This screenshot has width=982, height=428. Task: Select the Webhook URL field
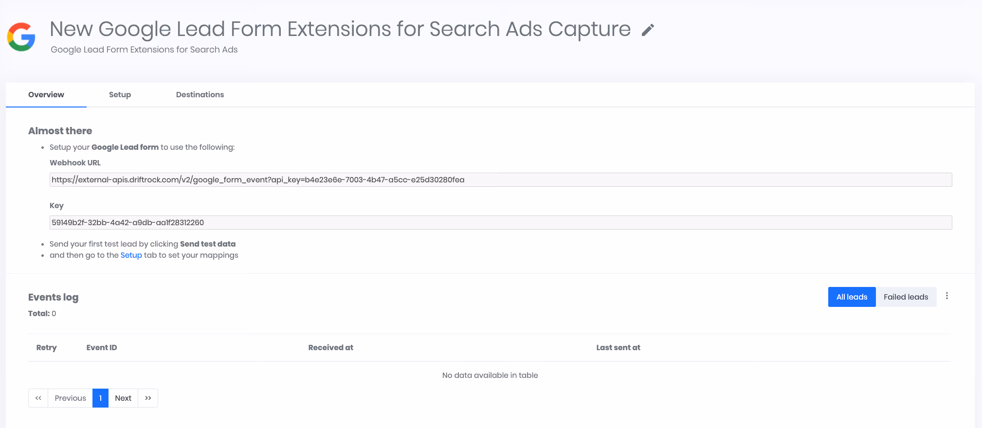tap(501, 179)
